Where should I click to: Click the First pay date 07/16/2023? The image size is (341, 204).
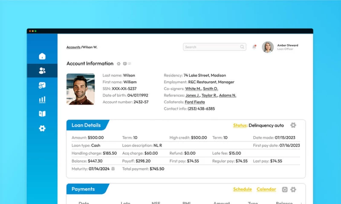click(x=290, y=145)
